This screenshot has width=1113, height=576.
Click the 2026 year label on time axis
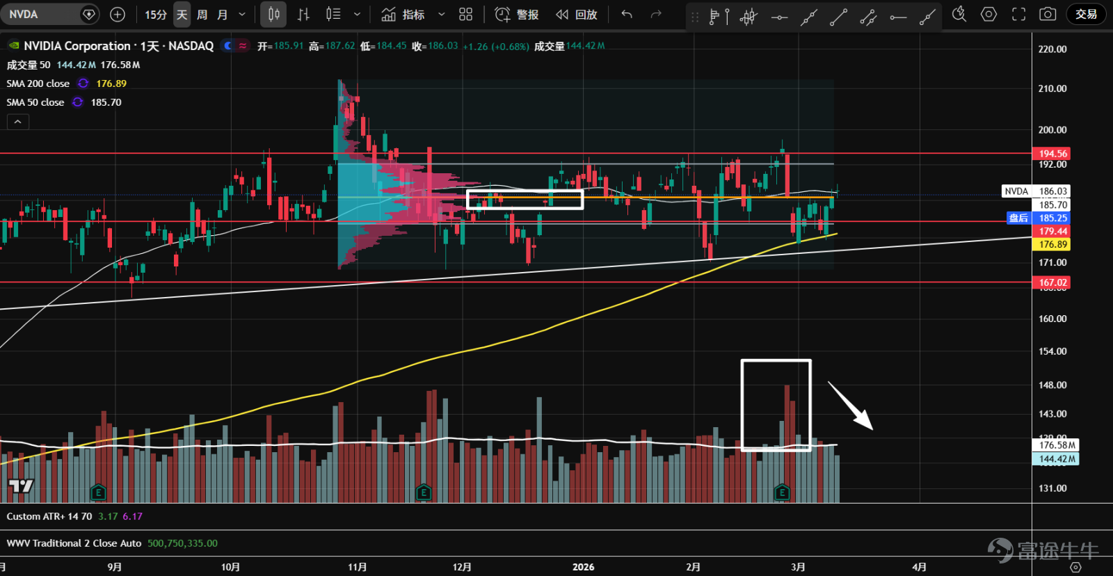pos(583,567)
